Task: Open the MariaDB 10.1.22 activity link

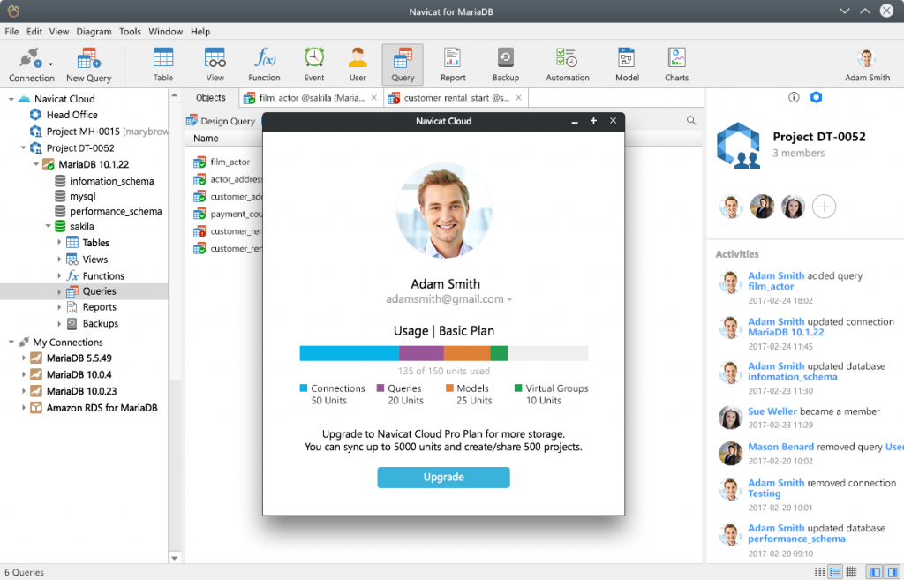Action: pyautogui.click(x=786, y=333)
